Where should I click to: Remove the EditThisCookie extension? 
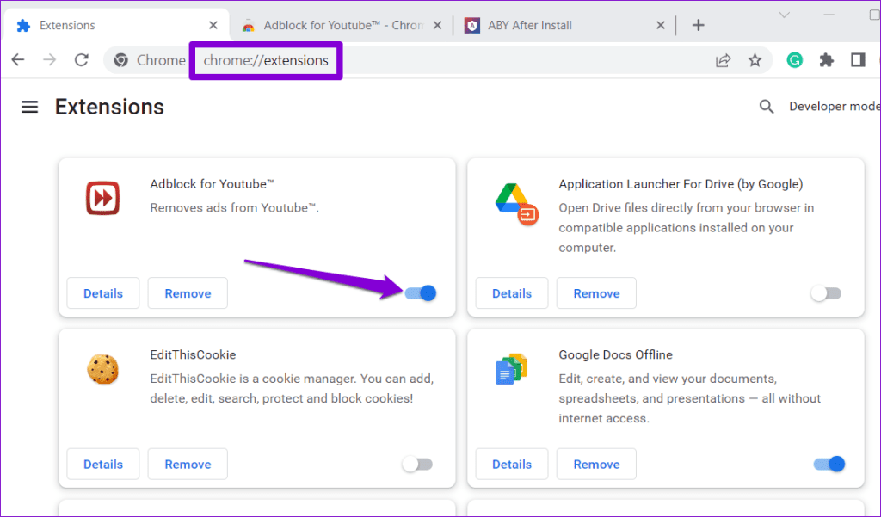point(188,465)
